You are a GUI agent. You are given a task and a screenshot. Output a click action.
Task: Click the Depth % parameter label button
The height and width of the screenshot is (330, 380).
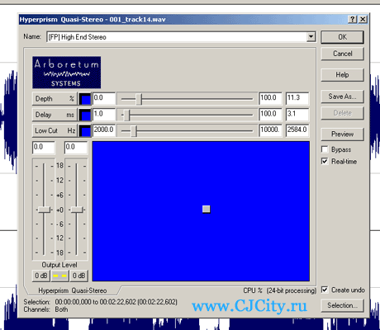click(x=55, y=99)
